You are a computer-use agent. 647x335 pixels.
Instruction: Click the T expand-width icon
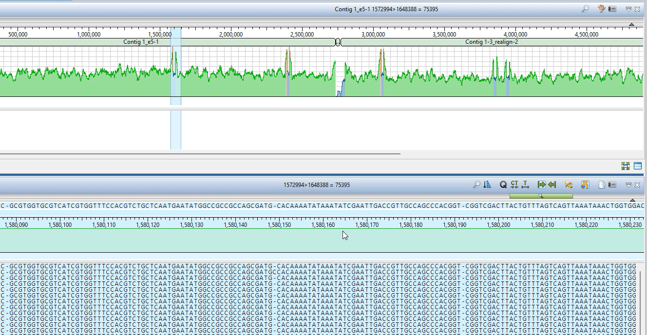pos(525,185)
